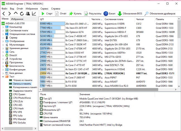The image size is (181, 131).
Task: Click the Refresh icon in toolbar
Action: 22,13
